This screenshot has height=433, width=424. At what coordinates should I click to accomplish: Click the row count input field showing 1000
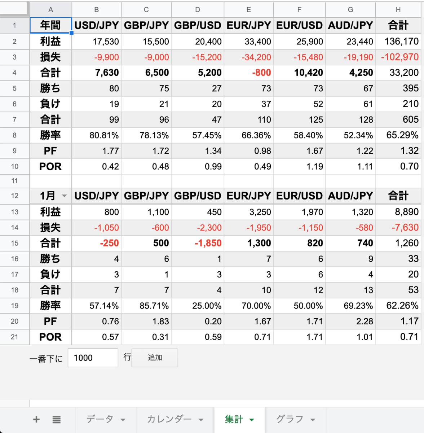click(93, 358)
